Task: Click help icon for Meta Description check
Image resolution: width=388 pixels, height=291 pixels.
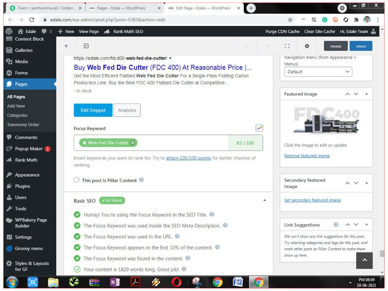Action: 225,225
